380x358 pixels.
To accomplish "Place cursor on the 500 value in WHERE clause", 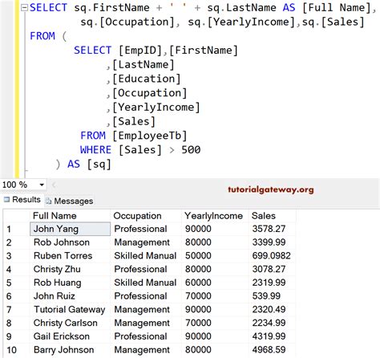I will pos(191,149).
